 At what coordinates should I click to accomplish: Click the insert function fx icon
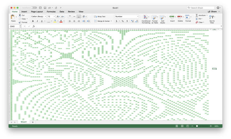click(x=34, y=26)
